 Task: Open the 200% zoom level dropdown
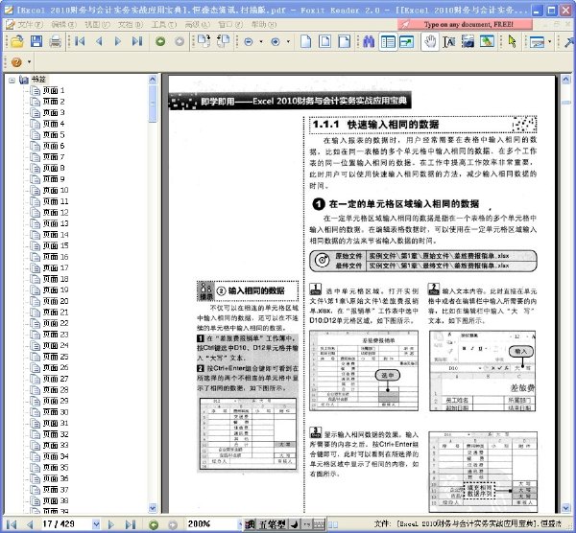click(239, 524)
